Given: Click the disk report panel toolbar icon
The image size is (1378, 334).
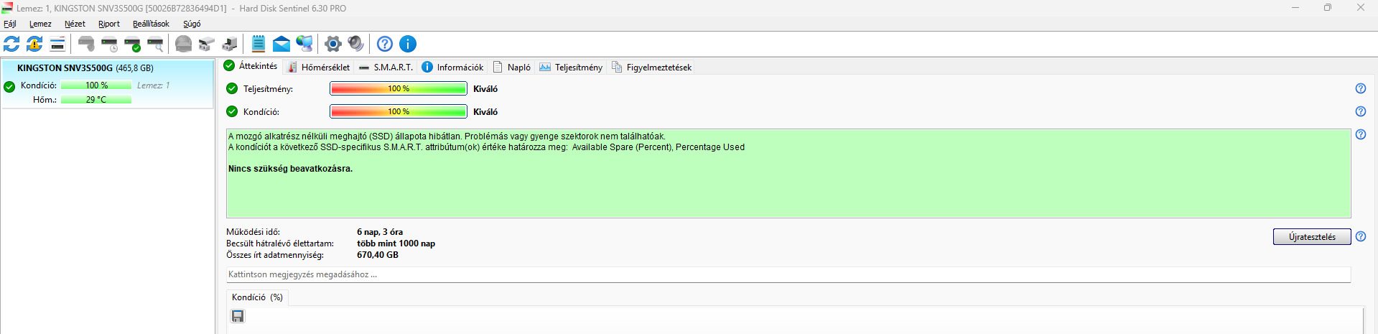Looking at the screenshot, I should [x=57, y=44].
